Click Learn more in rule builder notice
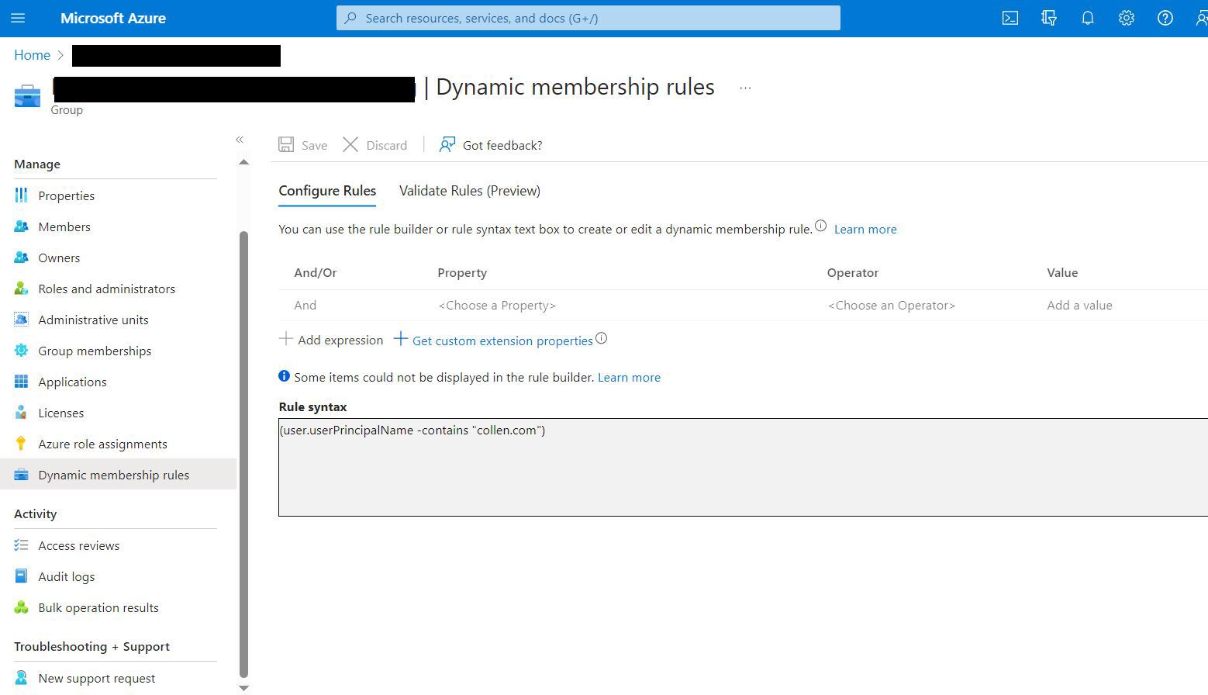The width and height of the screenshot is (1208, 695). coord(629,377)
